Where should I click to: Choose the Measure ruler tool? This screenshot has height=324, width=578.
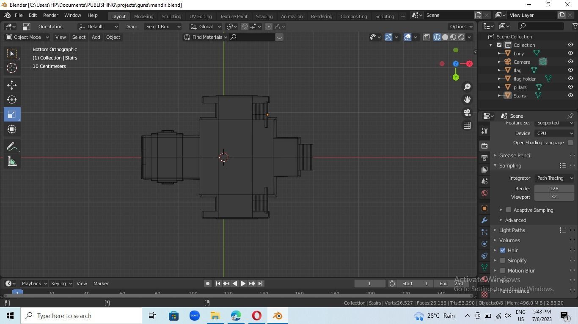(12, 161)
